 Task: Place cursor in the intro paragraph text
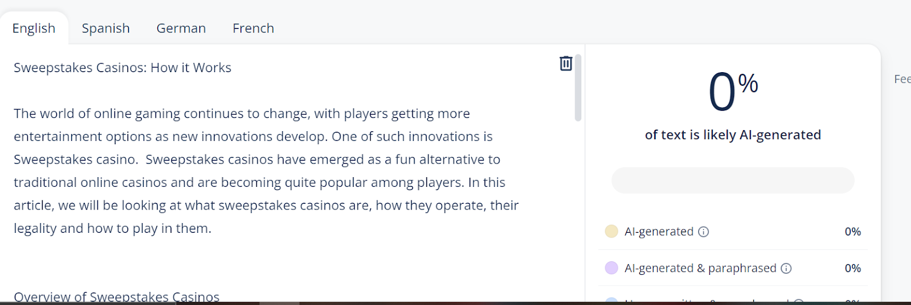[266, 171]
